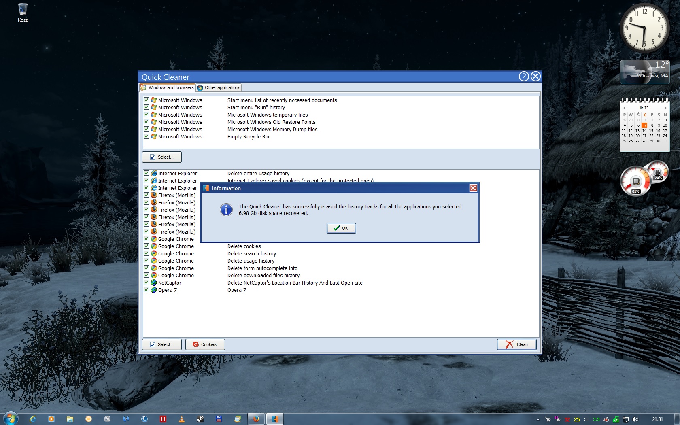Open the Windows Start menu
680x425 pixels.
(x=11, y=419)
